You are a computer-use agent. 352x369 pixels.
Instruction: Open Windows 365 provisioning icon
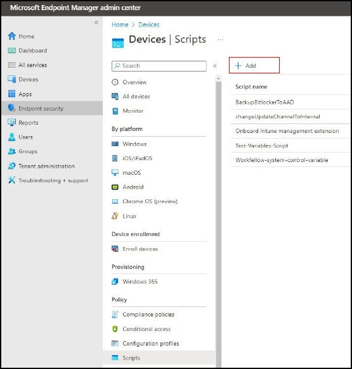coord(115,282)
